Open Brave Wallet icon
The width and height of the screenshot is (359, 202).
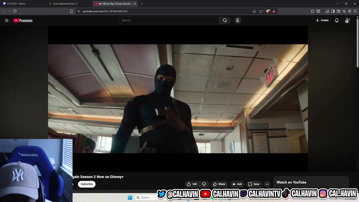tap(338, 11)
